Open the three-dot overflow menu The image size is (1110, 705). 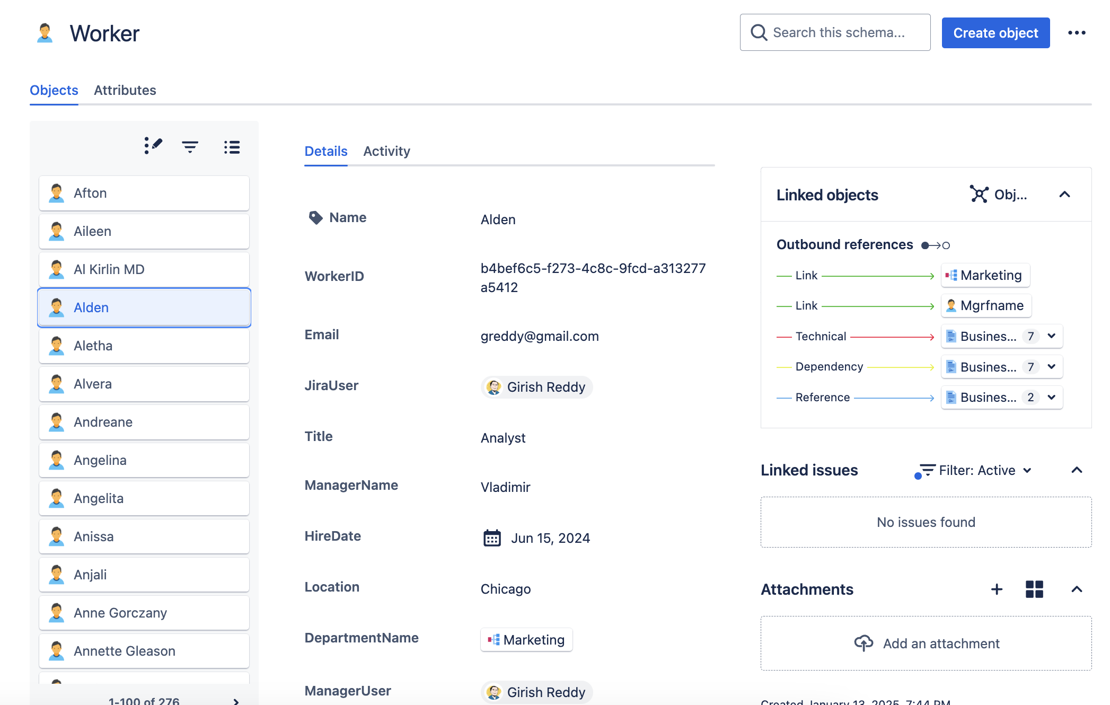tap(1077, 32)
